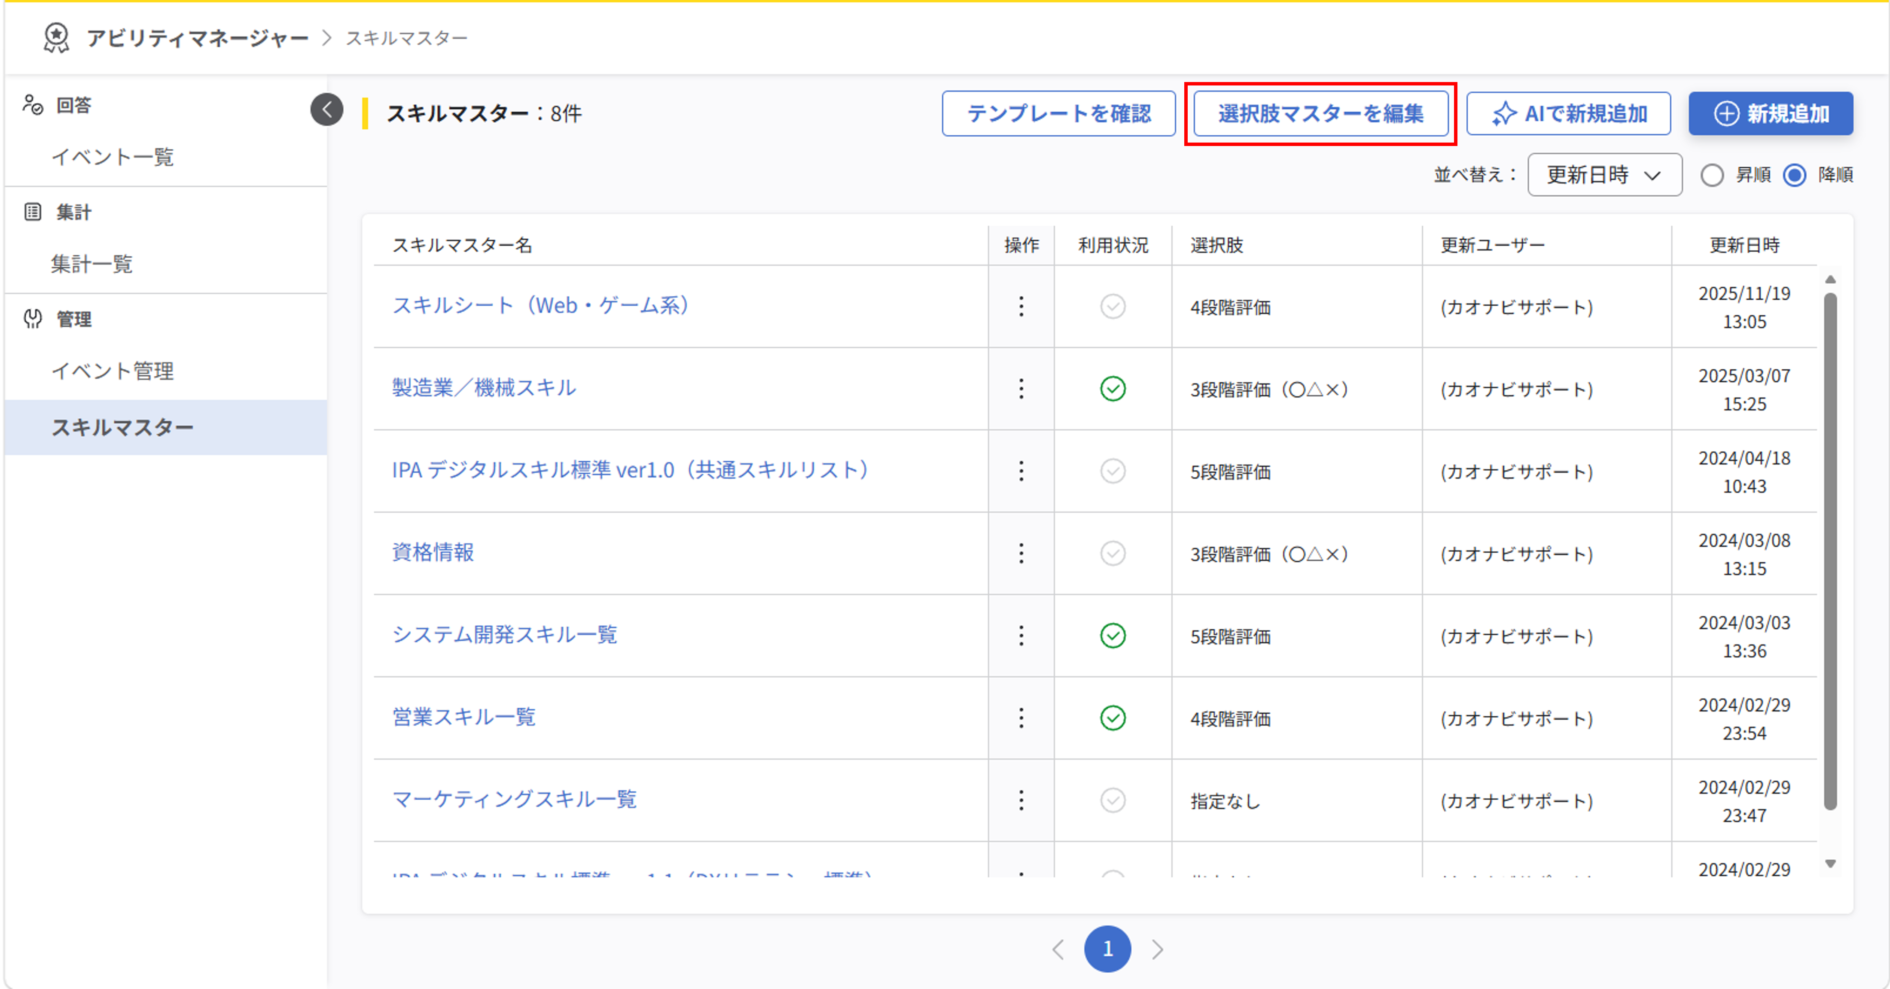Collapse the sidebar with the arrow button
Screen dimensions: 1890x989
coord(326,110)
